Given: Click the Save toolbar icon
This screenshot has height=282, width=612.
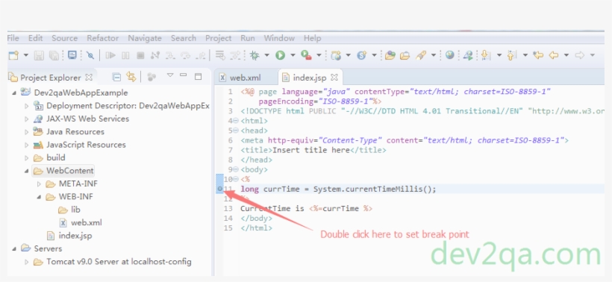Looking at the screenshot, I should [39, 55].
